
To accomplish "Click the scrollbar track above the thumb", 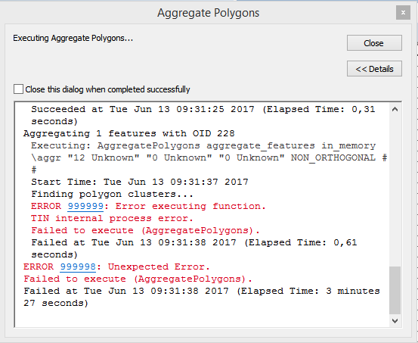I will click(x=395, y=190).
